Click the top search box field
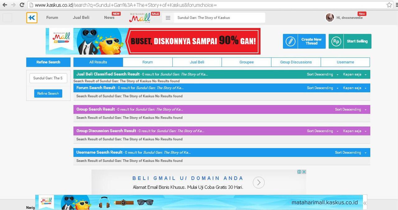Screen dimensions: 398x210 click(x=219, y=18)
